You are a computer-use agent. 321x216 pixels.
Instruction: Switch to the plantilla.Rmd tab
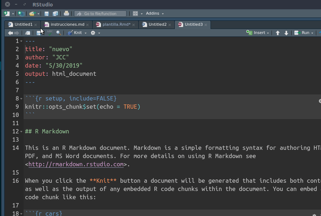pyautogui.click(x=116, y=25)
